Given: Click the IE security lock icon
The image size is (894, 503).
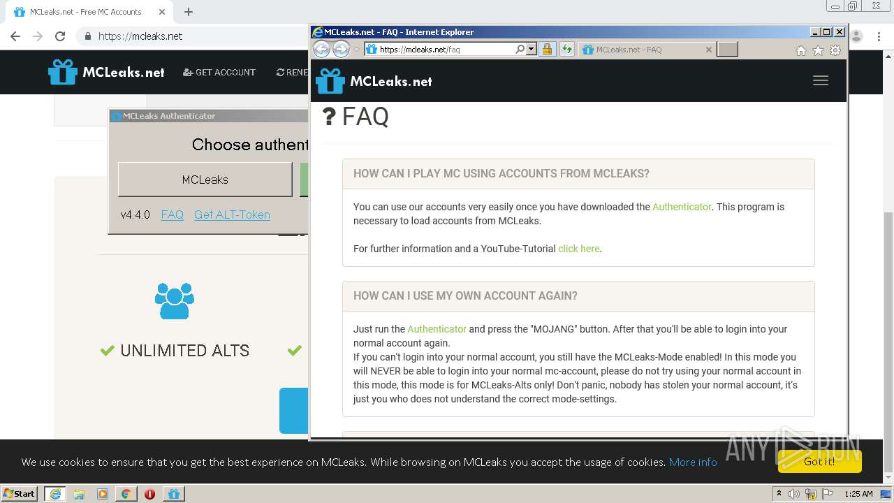Looking at the screenshot, I should (548, 50).
